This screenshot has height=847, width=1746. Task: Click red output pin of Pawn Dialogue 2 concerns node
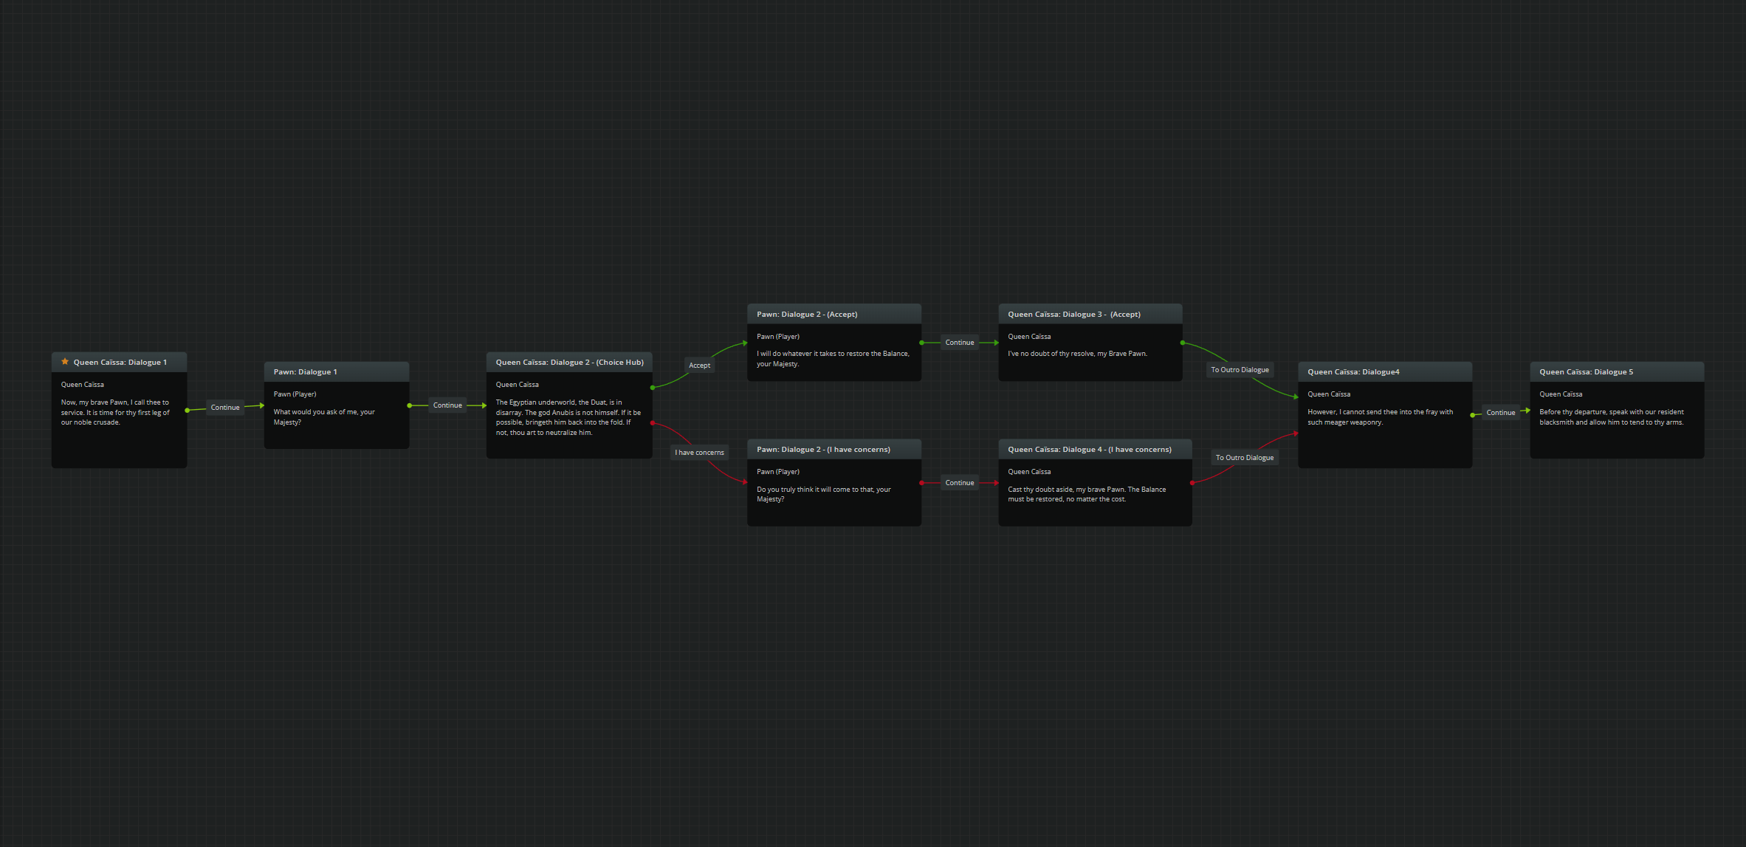click(x=921, y=483)
